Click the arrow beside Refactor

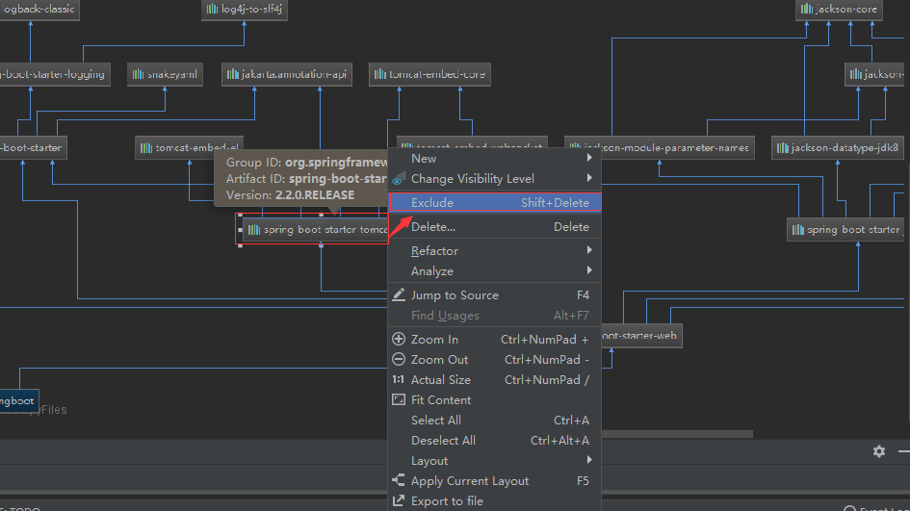[x=589, y=250]
